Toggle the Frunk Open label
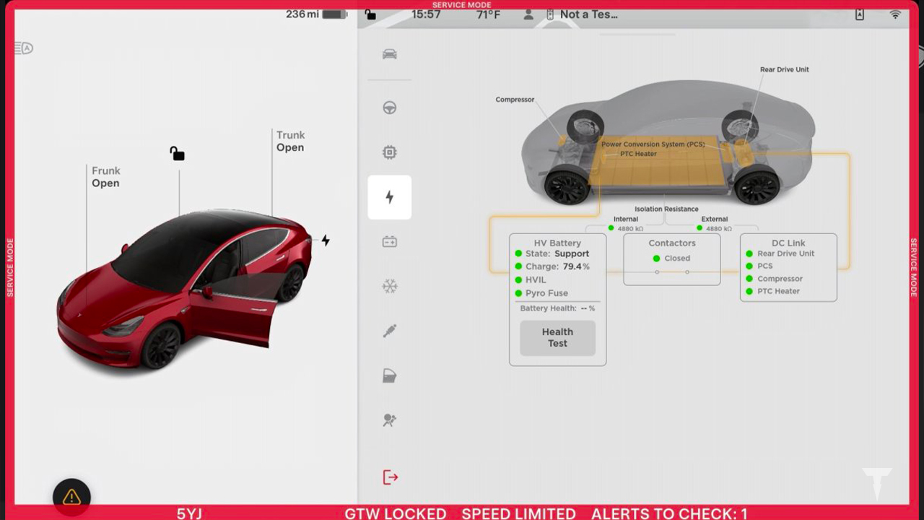 pyautogui.click(x=105, y=177)
